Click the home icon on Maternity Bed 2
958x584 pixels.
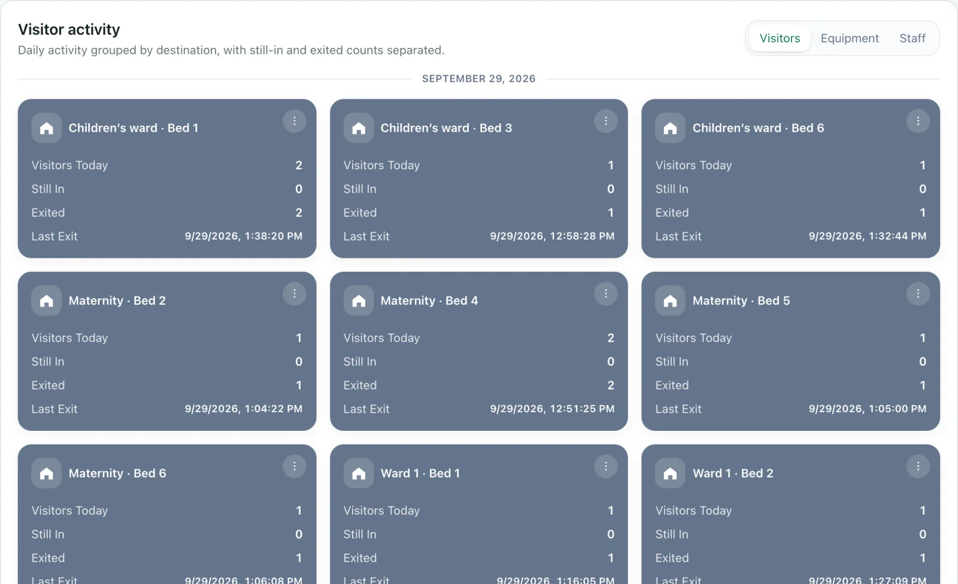point(47,301)
